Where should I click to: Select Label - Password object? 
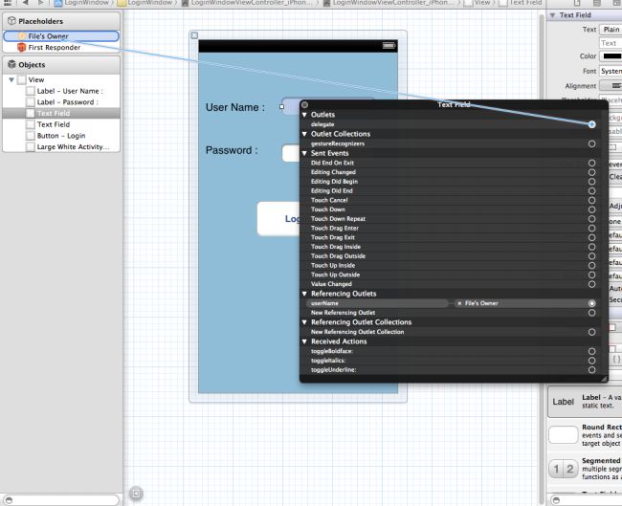(x=61, y=102)
